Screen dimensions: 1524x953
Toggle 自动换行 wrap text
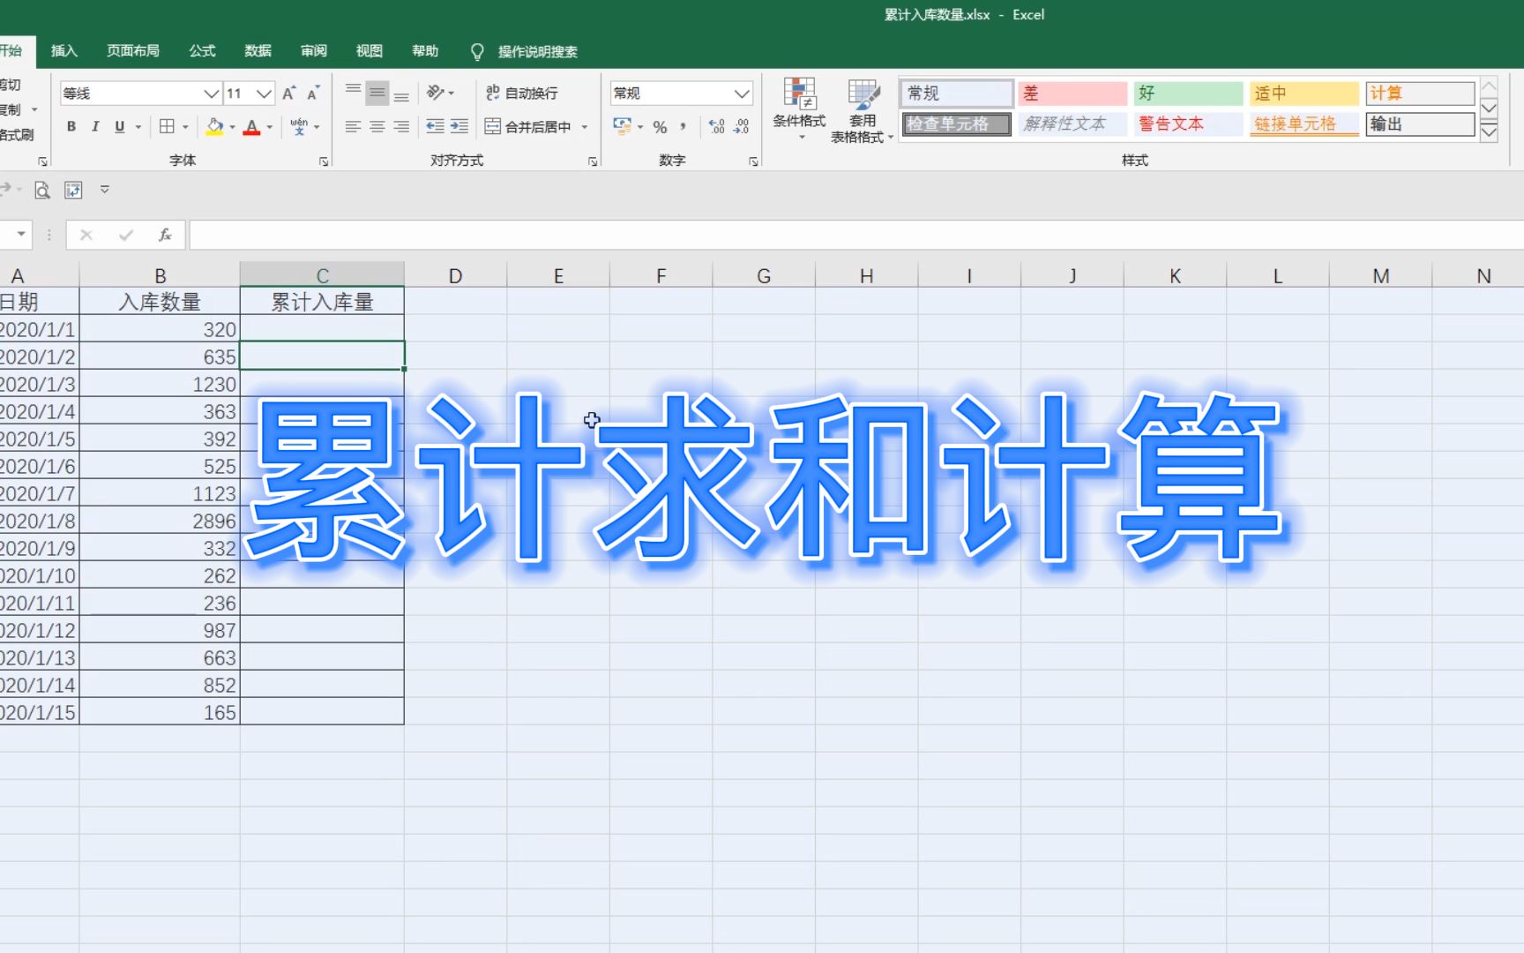(521, 94)
